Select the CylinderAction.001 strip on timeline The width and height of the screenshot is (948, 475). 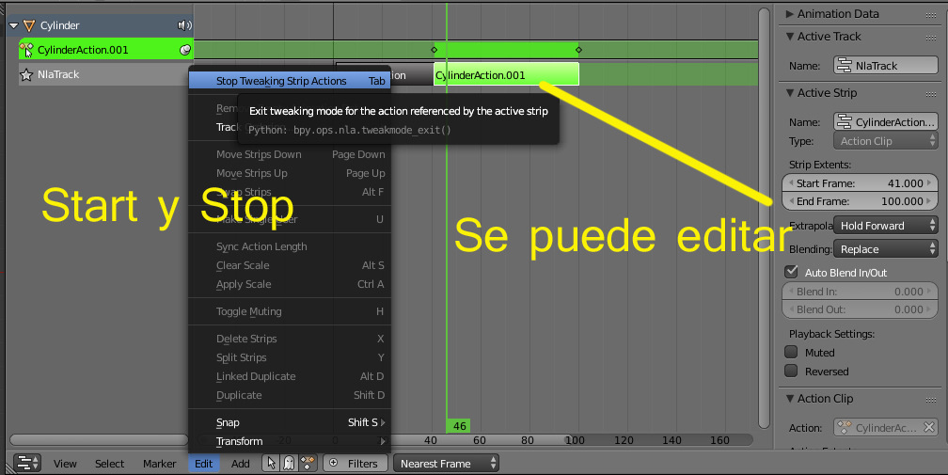pos(506,75)
